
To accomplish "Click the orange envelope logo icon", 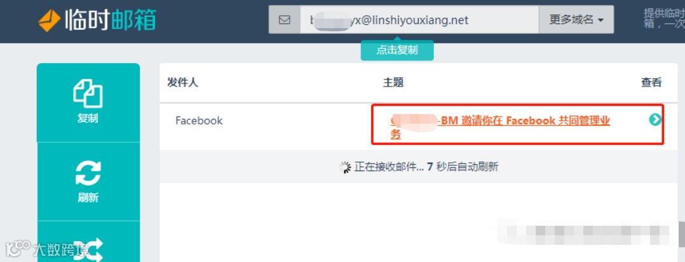I will coord(49,20).
